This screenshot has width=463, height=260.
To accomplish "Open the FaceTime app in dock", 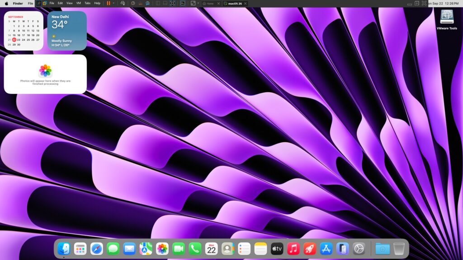I will pyautogui.click(x=179, y=249).
